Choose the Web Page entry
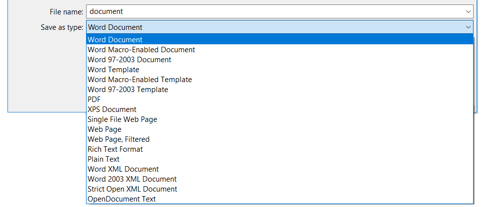This screenshot has height=207, width=485. (x=280, y=129)
